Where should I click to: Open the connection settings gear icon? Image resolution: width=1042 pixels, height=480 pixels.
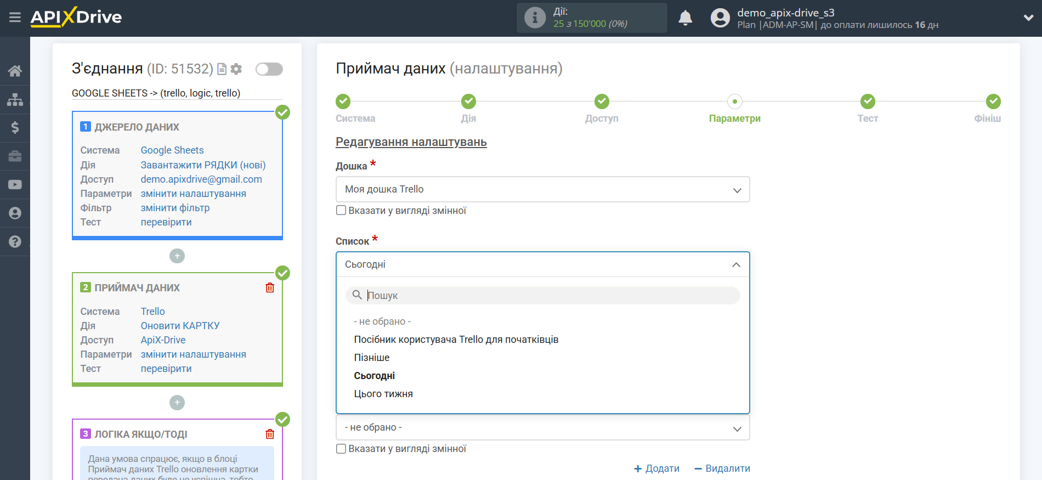[236, 69]
